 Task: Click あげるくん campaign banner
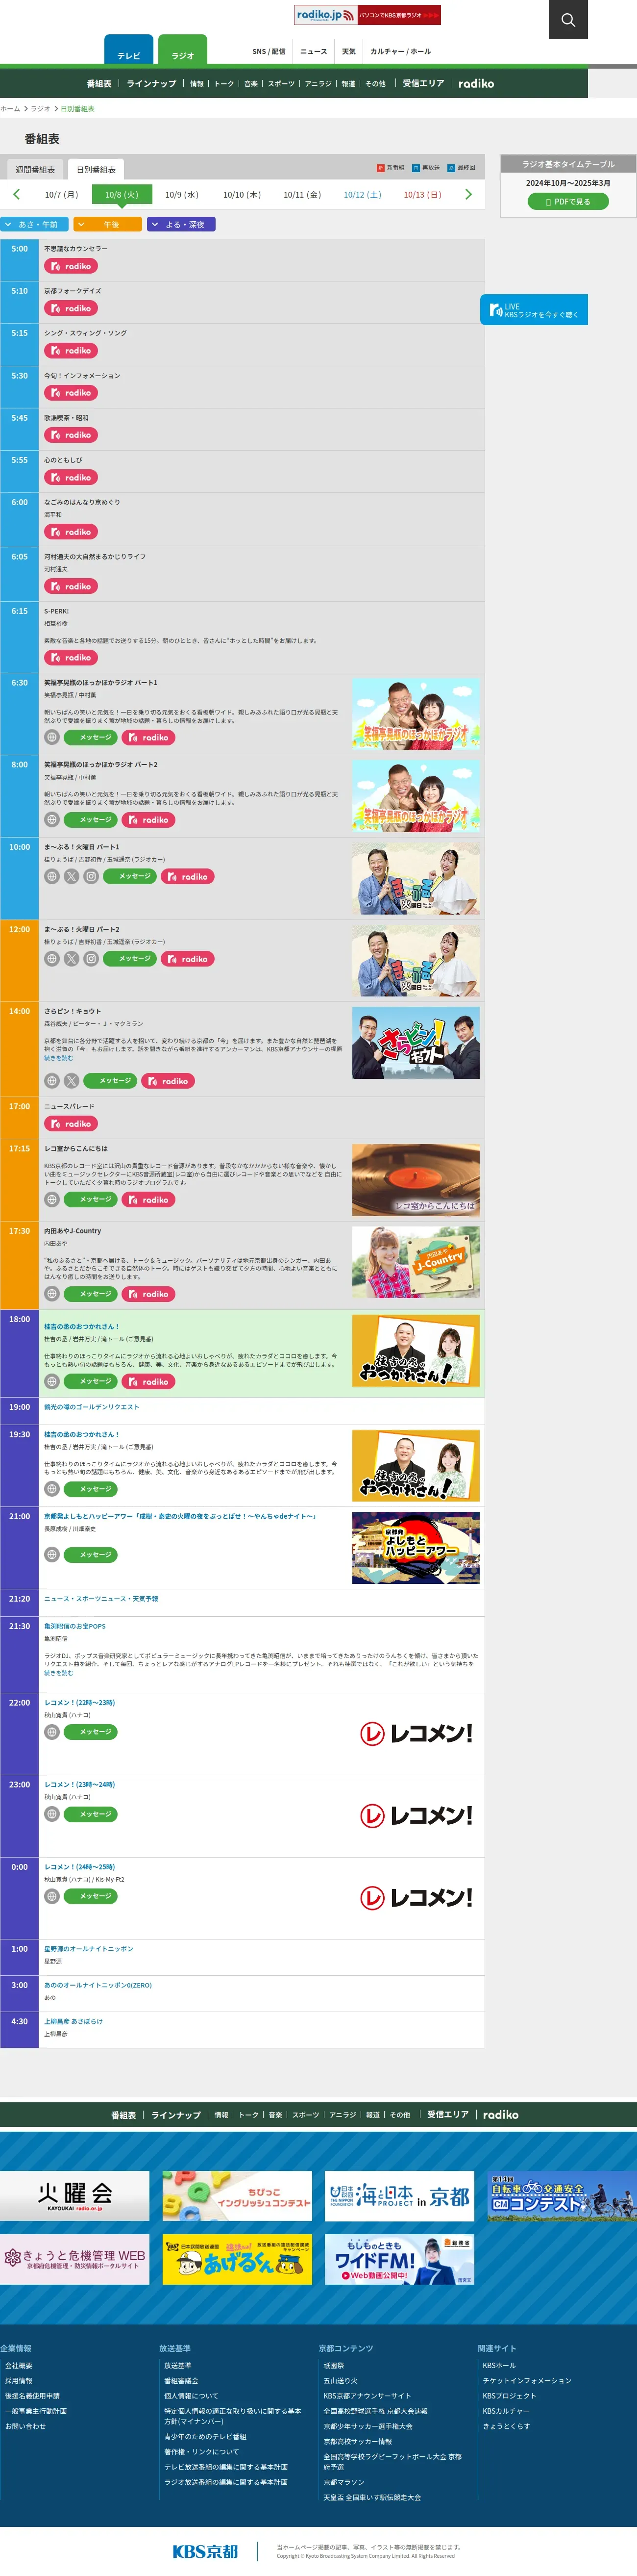pyautogui.click(x=237, y=2259)
